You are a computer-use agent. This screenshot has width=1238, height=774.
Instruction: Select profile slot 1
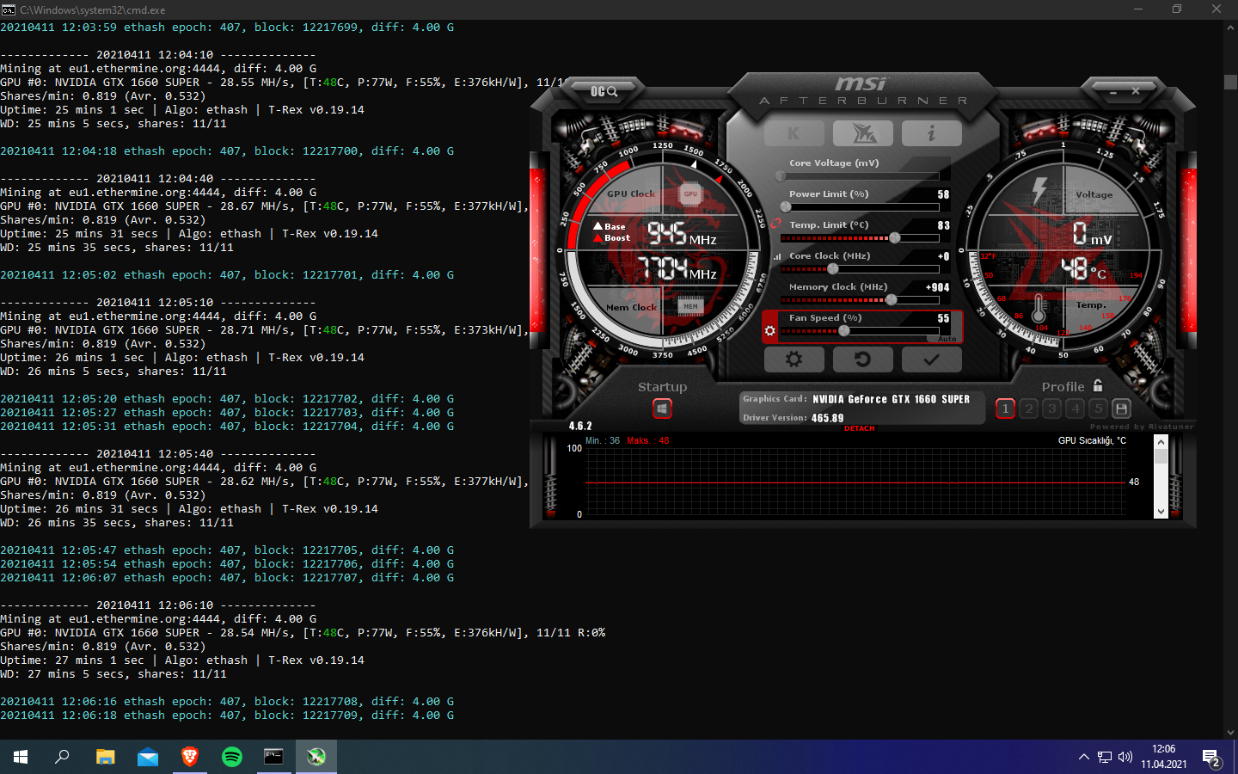click(x=1005, y=408)
